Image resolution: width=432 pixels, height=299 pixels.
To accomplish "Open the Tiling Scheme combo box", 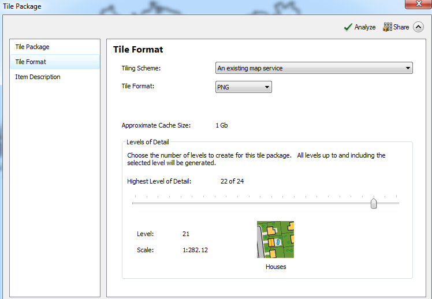I will pyautogui.click(x=314, y=68).
